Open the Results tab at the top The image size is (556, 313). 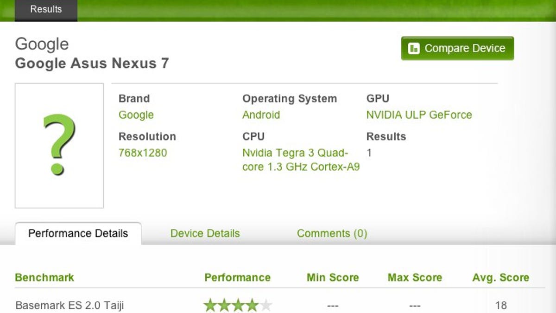tap(46, 9)
